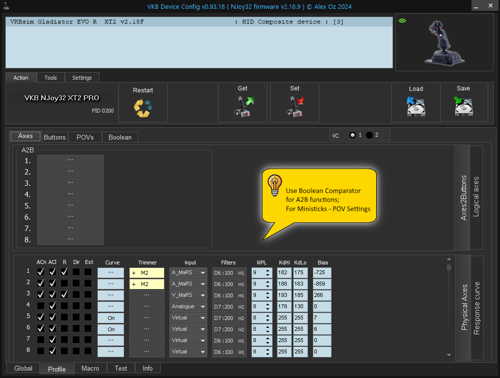Click the Set joystick icon with red arrow
The width and height of the screenshot is (500, 378).
click(x=295, y=107)
